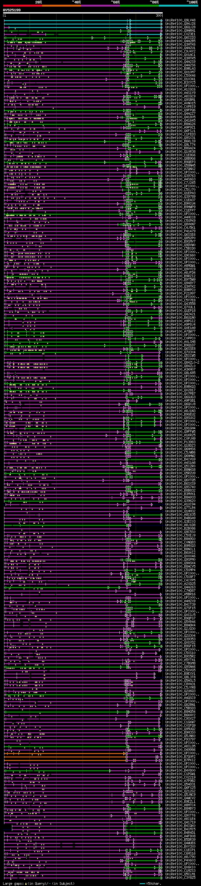Click the UniRef100_B4V800 label
This screenshot has width=201, height=886.
coord(180,770)
